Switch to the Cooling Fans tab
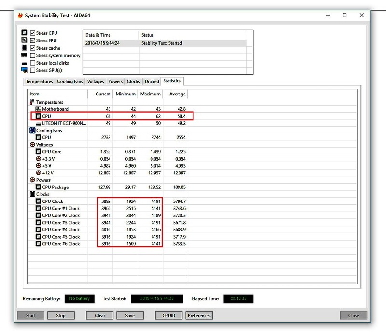The width and height of the screenshot is (386, 335). click(70, 82)
